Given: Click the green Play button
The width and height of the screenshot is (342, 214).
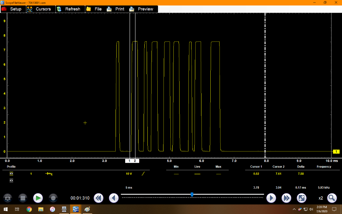Looking at the screenshot, I should tap(38, 198).
